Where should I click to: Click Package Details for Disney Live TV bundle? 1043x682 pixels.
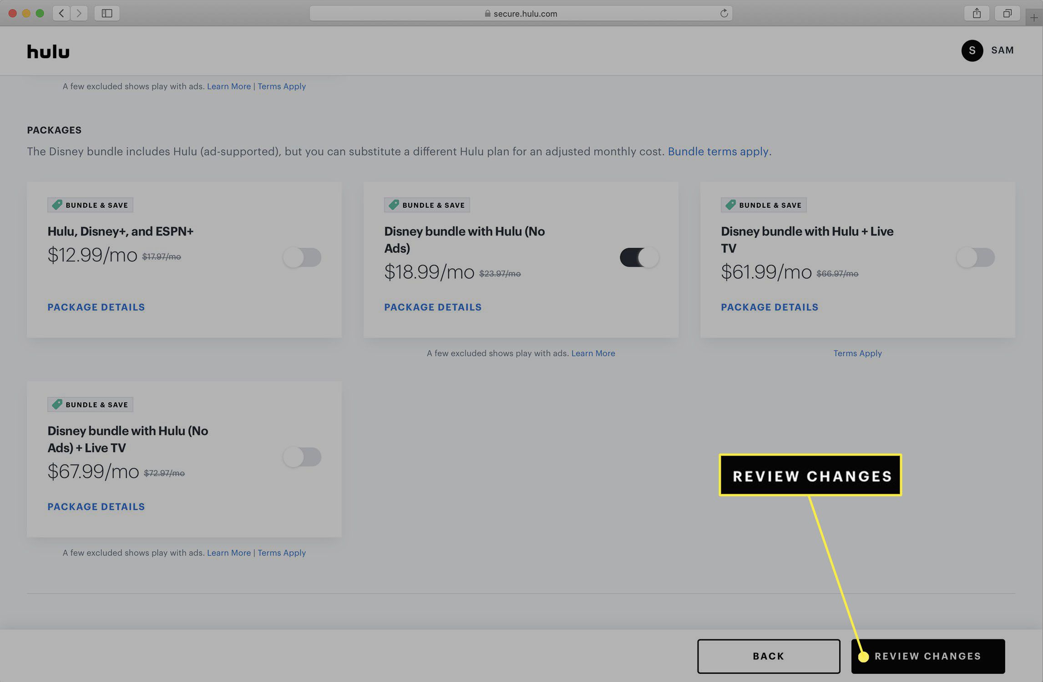point(770,307)
